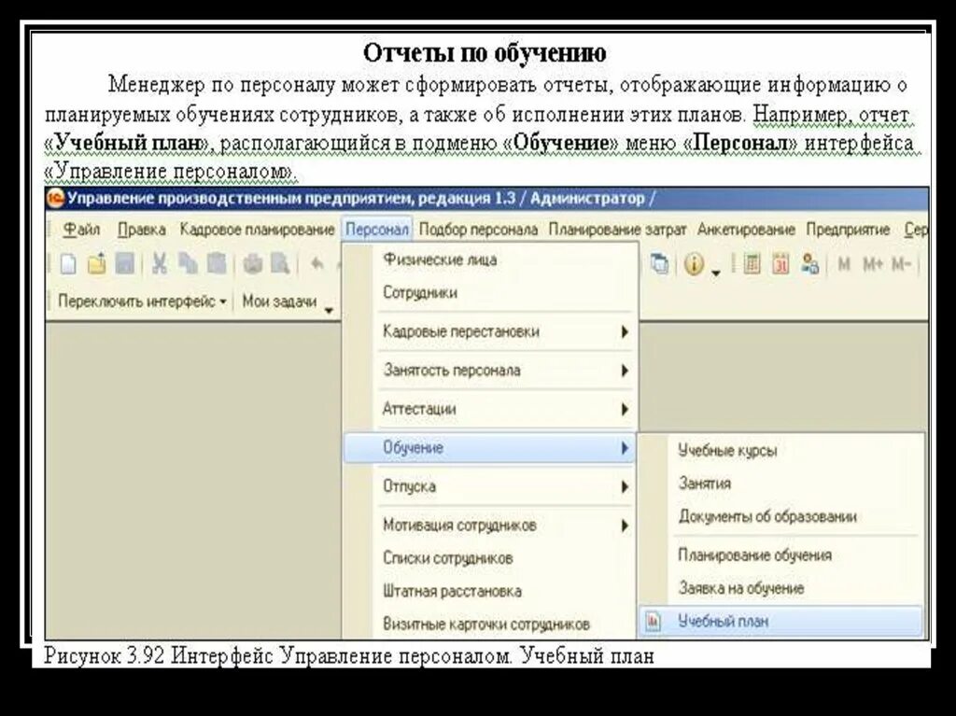
Task: Click the Calendar toolbar icon
Action: [781, 264]
